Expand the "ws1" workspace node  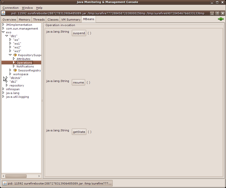pyautogui.click(x=10, y=44)
